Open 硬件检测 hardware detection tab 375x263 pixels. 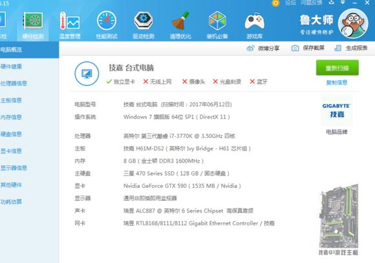tap(33, 25)
